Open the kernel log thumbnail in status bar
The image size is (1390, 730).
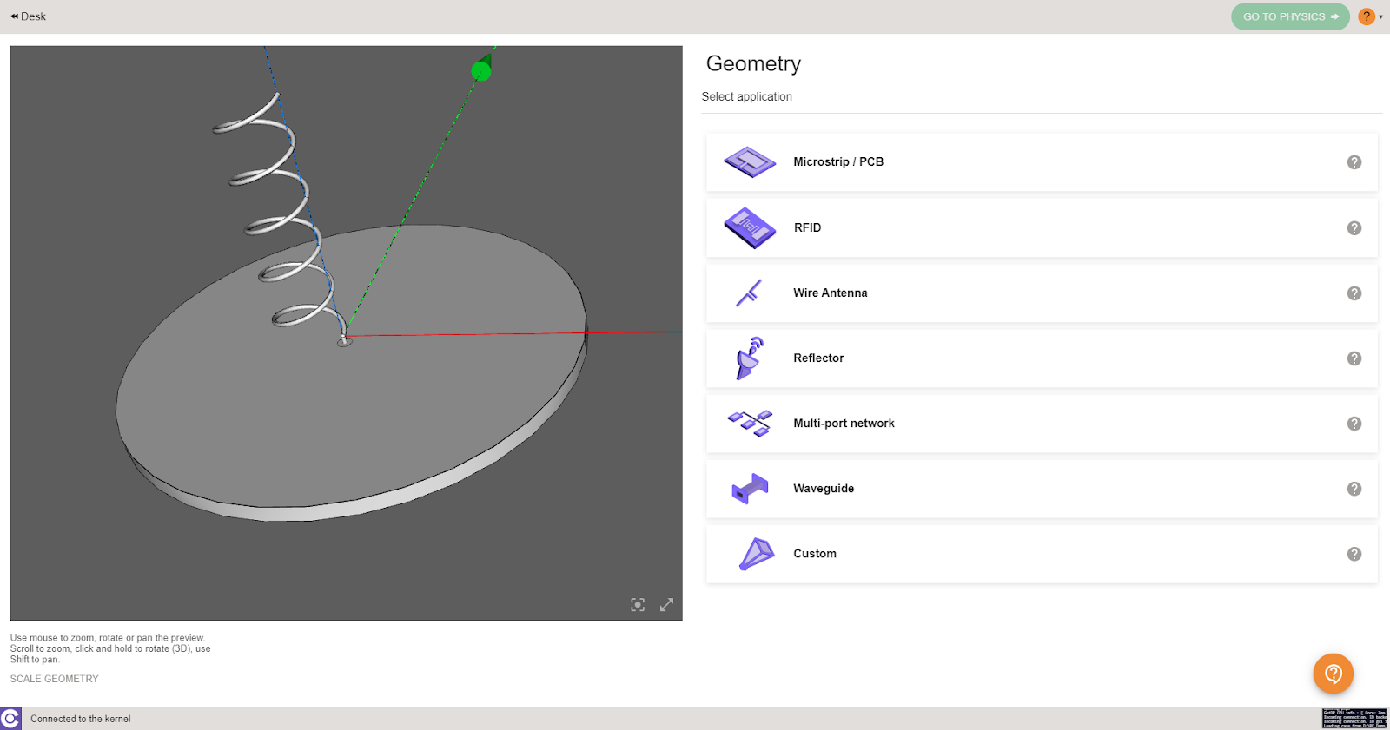pos(1354,719)
